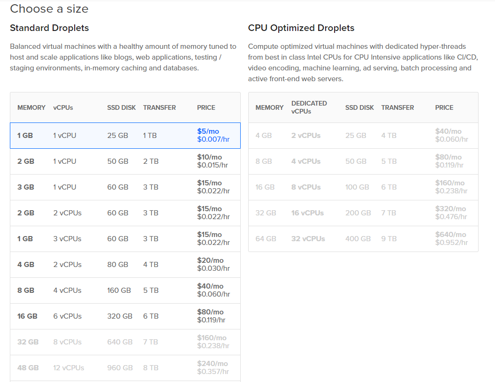
Task: Pick the 48 GB 12 vCPUs droplet
Action: [x=125, y=368]
